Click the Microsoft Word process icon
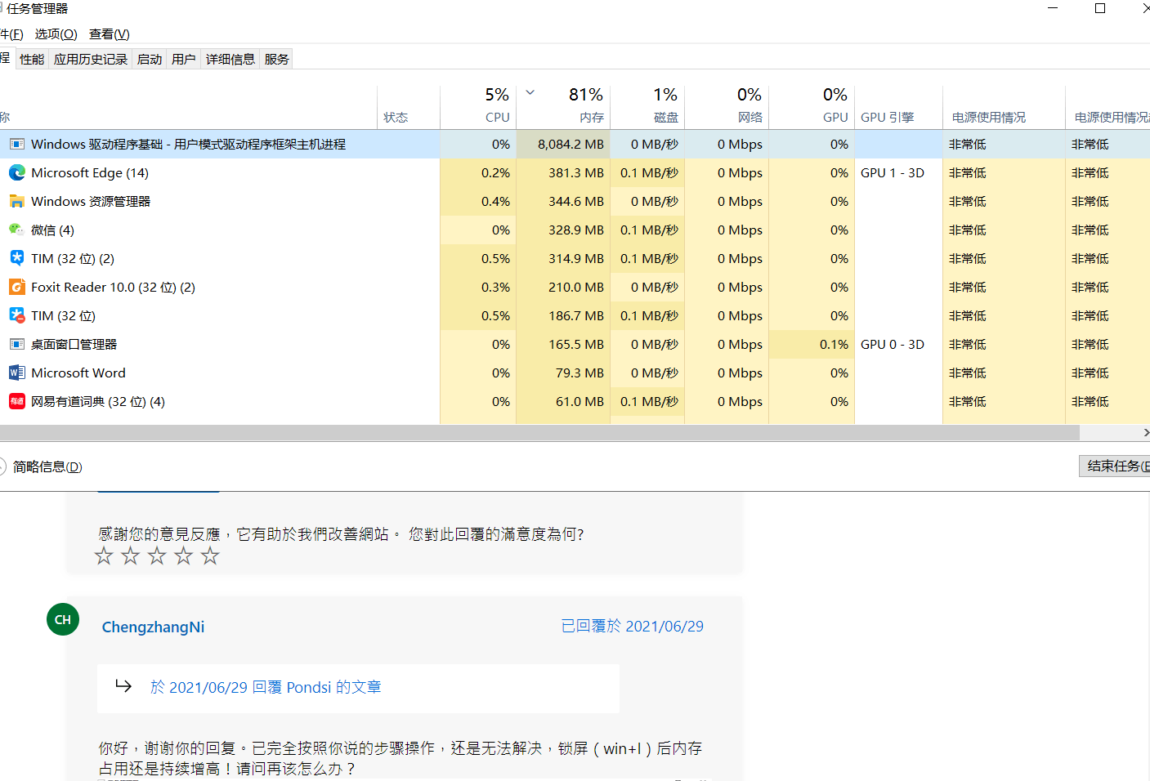This screenshot has height=781, width=1150. pos(16,373)
